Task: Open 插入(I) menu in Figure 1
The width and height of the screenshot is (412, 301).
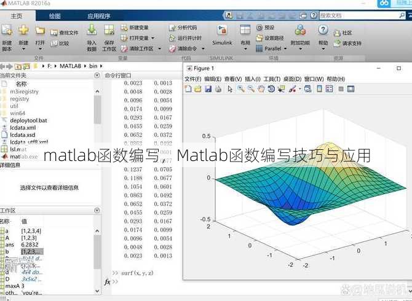Action: click(x=253, y=79)
